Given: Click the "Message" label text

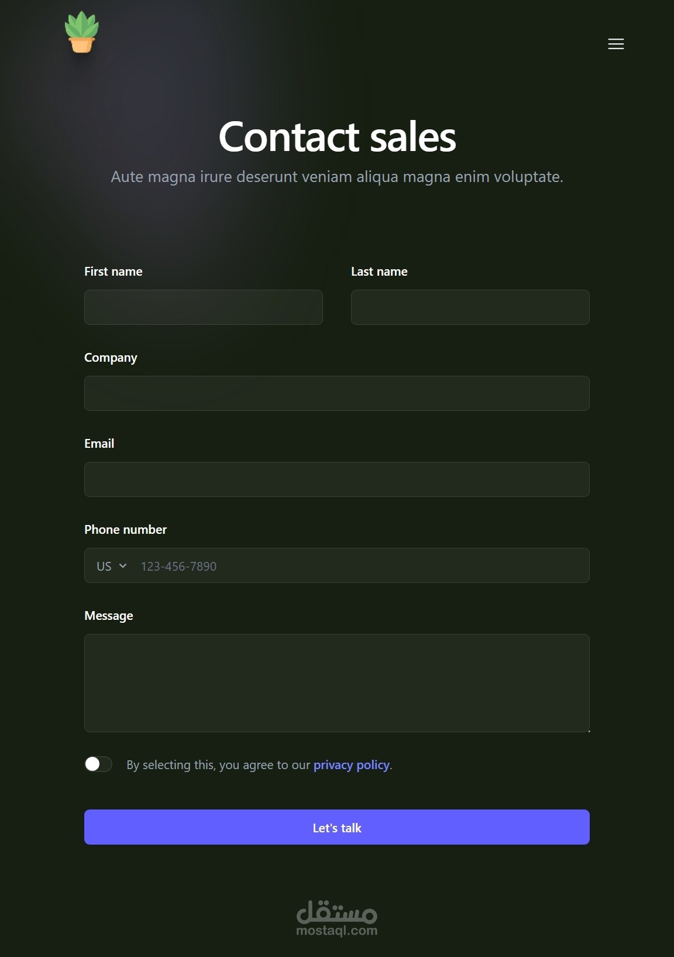Looking at the screenshot, I should (109, 616).
